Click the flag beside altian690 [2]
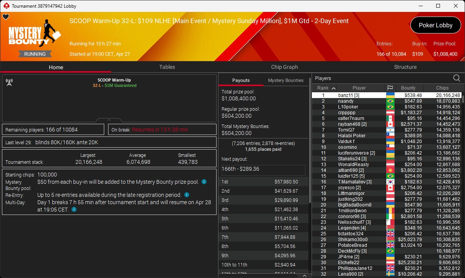Image resolution: width=465 pixels, height=278 pixels. (x=390, y=170)
